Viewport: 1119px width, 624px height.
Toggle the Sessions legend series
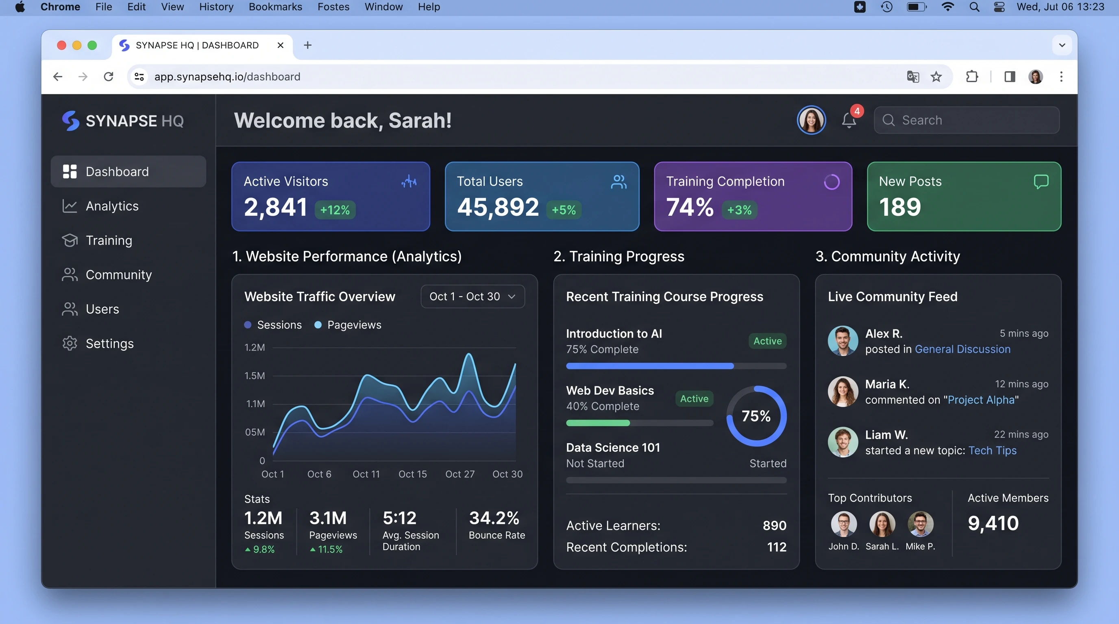point(273,325)
